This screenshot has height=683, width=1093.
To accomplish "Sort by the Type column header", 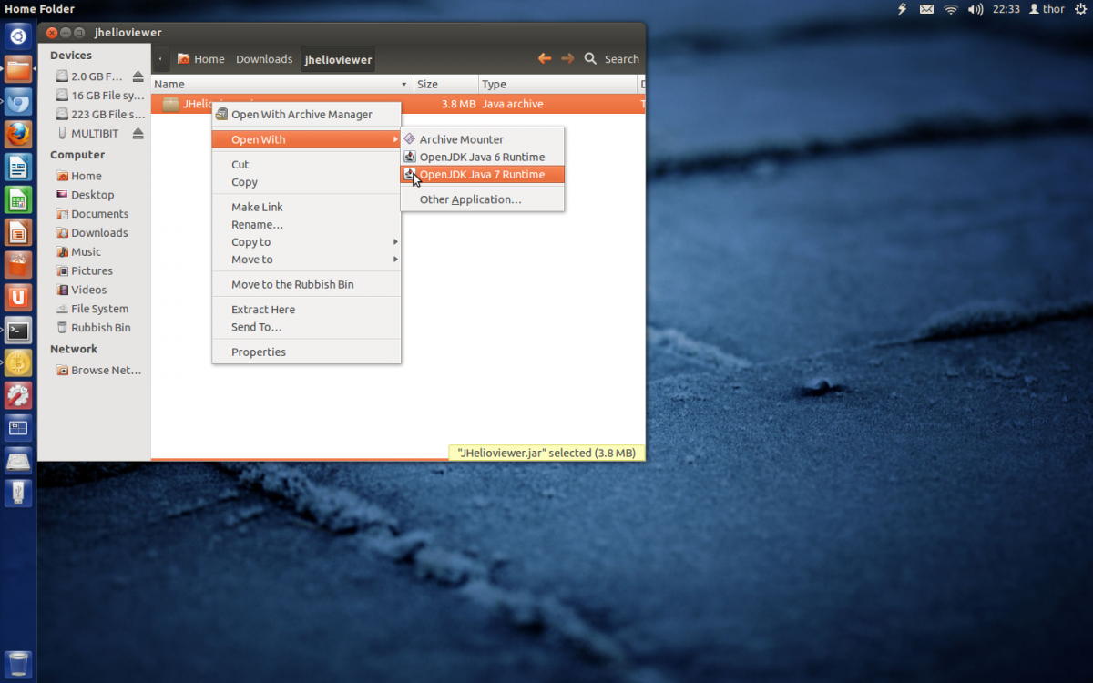I will pos(558,84).
